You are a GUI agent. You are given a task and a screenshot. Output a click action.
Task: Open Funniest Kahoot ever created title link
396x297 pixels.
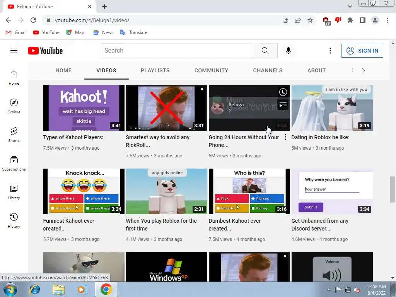(69, 225)
